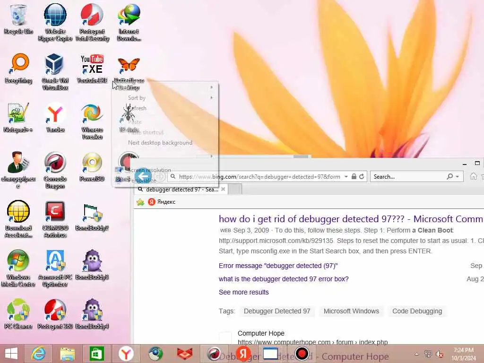Select the 'Code Debugging' tag
484x363 pixels.
coord(417,311)
